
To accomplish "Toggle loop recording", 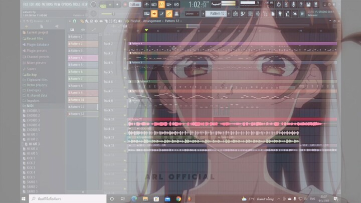I will 176,4.
